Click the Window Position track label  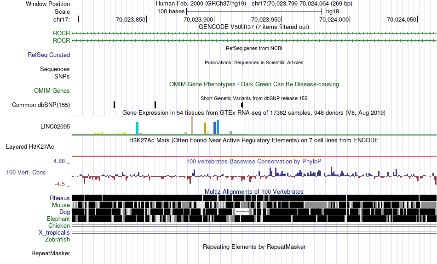pos(48,4)
